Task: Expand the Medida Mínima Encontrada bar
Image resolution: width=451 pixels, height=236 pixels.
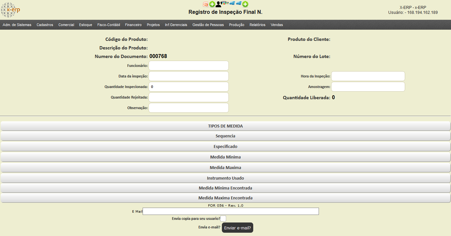Action: [225, 188]
